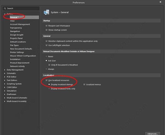Select Display localized dialogs option
This screenshot has width=165, height=135.
49,84
